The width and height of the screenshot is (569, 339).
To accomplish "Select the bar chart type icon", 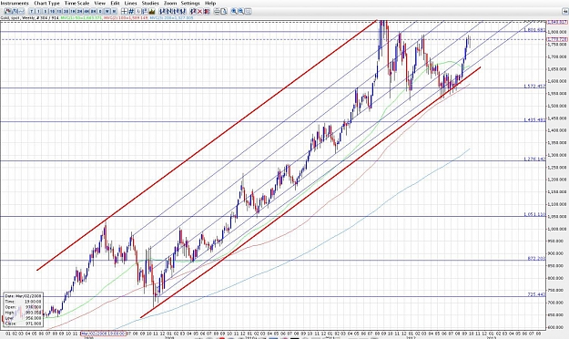I will pyautogui.click(x=15, y=12).
